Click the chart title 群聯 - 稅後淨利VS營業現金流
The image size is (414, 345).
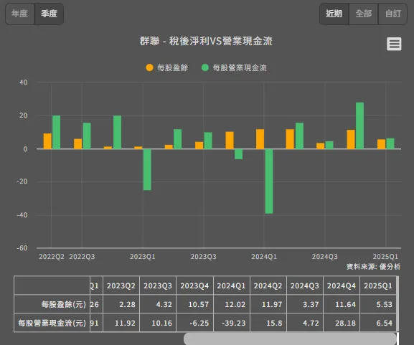click(206, 41)
